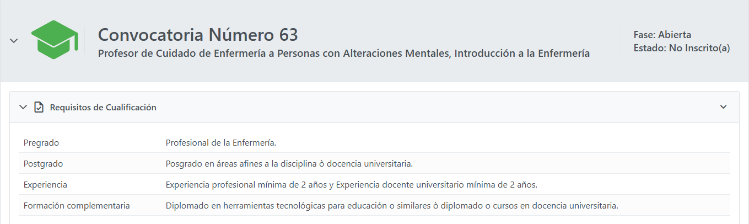Open the Convocatoria Número 63 title
This screenshot has height=224, width=749.
point(198,35)
